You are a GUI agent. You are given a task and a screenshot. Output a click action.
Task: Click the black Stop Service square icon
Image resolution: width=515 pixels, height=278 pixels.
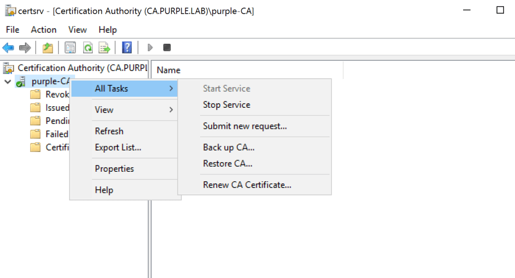[x=167, y=47]
